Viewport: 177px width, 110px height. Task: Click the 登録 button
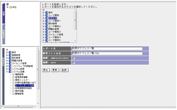pyautogui.click(x=64, y=70)
